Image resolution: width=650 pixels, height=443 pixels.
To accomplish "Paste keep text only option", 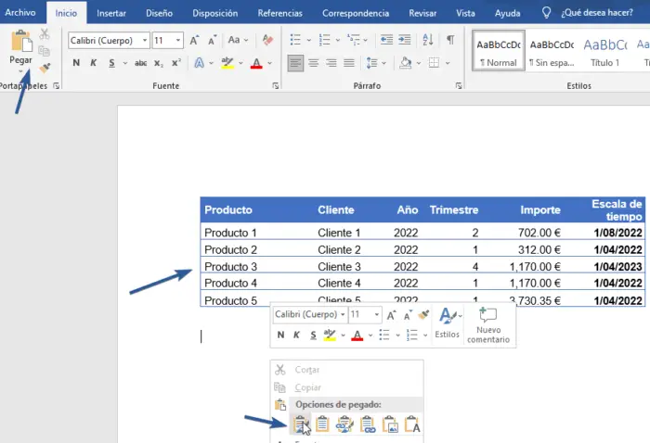I will pyautogui.click(x=412, y=424).
